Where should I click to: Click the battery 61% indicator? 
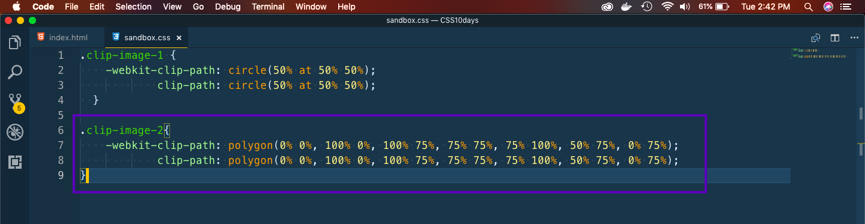(x=714, y=7)
